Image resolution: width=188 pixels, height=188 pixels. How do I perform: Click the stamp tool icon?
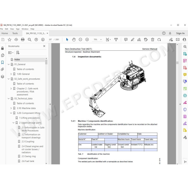tap(146, 39)
